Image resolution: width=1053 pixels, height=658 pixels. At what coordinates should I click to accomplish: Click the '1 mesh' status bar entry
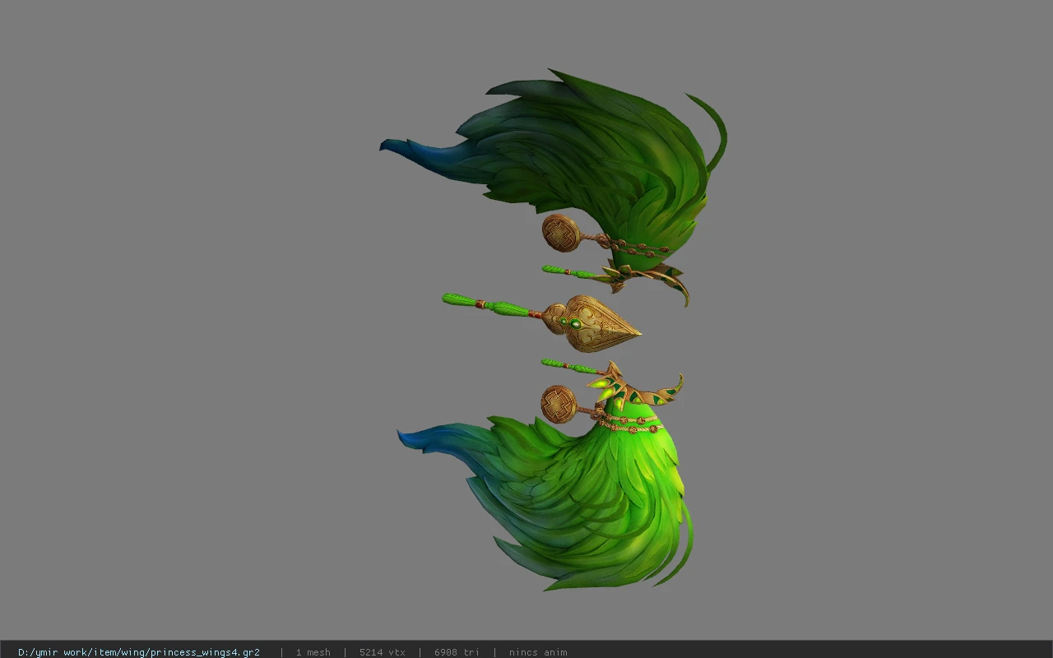[313, 652]
